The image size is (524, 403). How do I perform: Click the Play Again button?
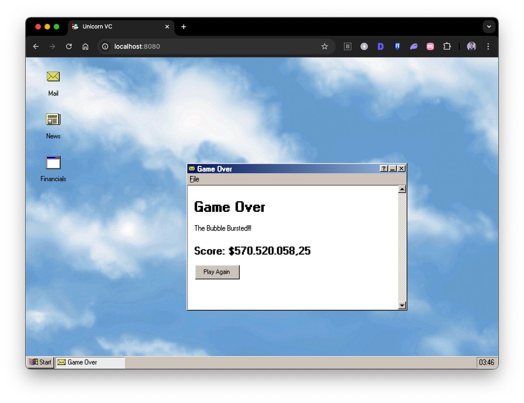(x=217, y=272)
